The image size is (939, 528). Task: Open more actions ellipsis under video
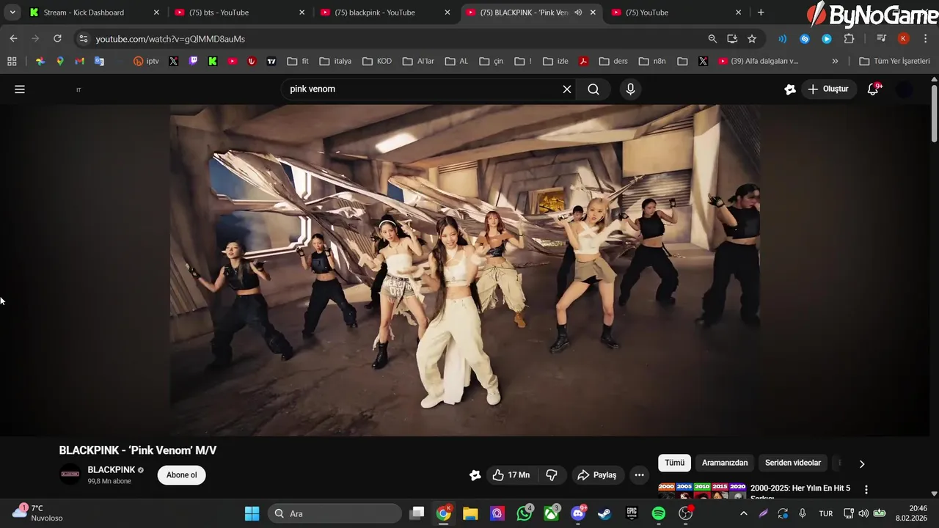(x=639, y=475)
